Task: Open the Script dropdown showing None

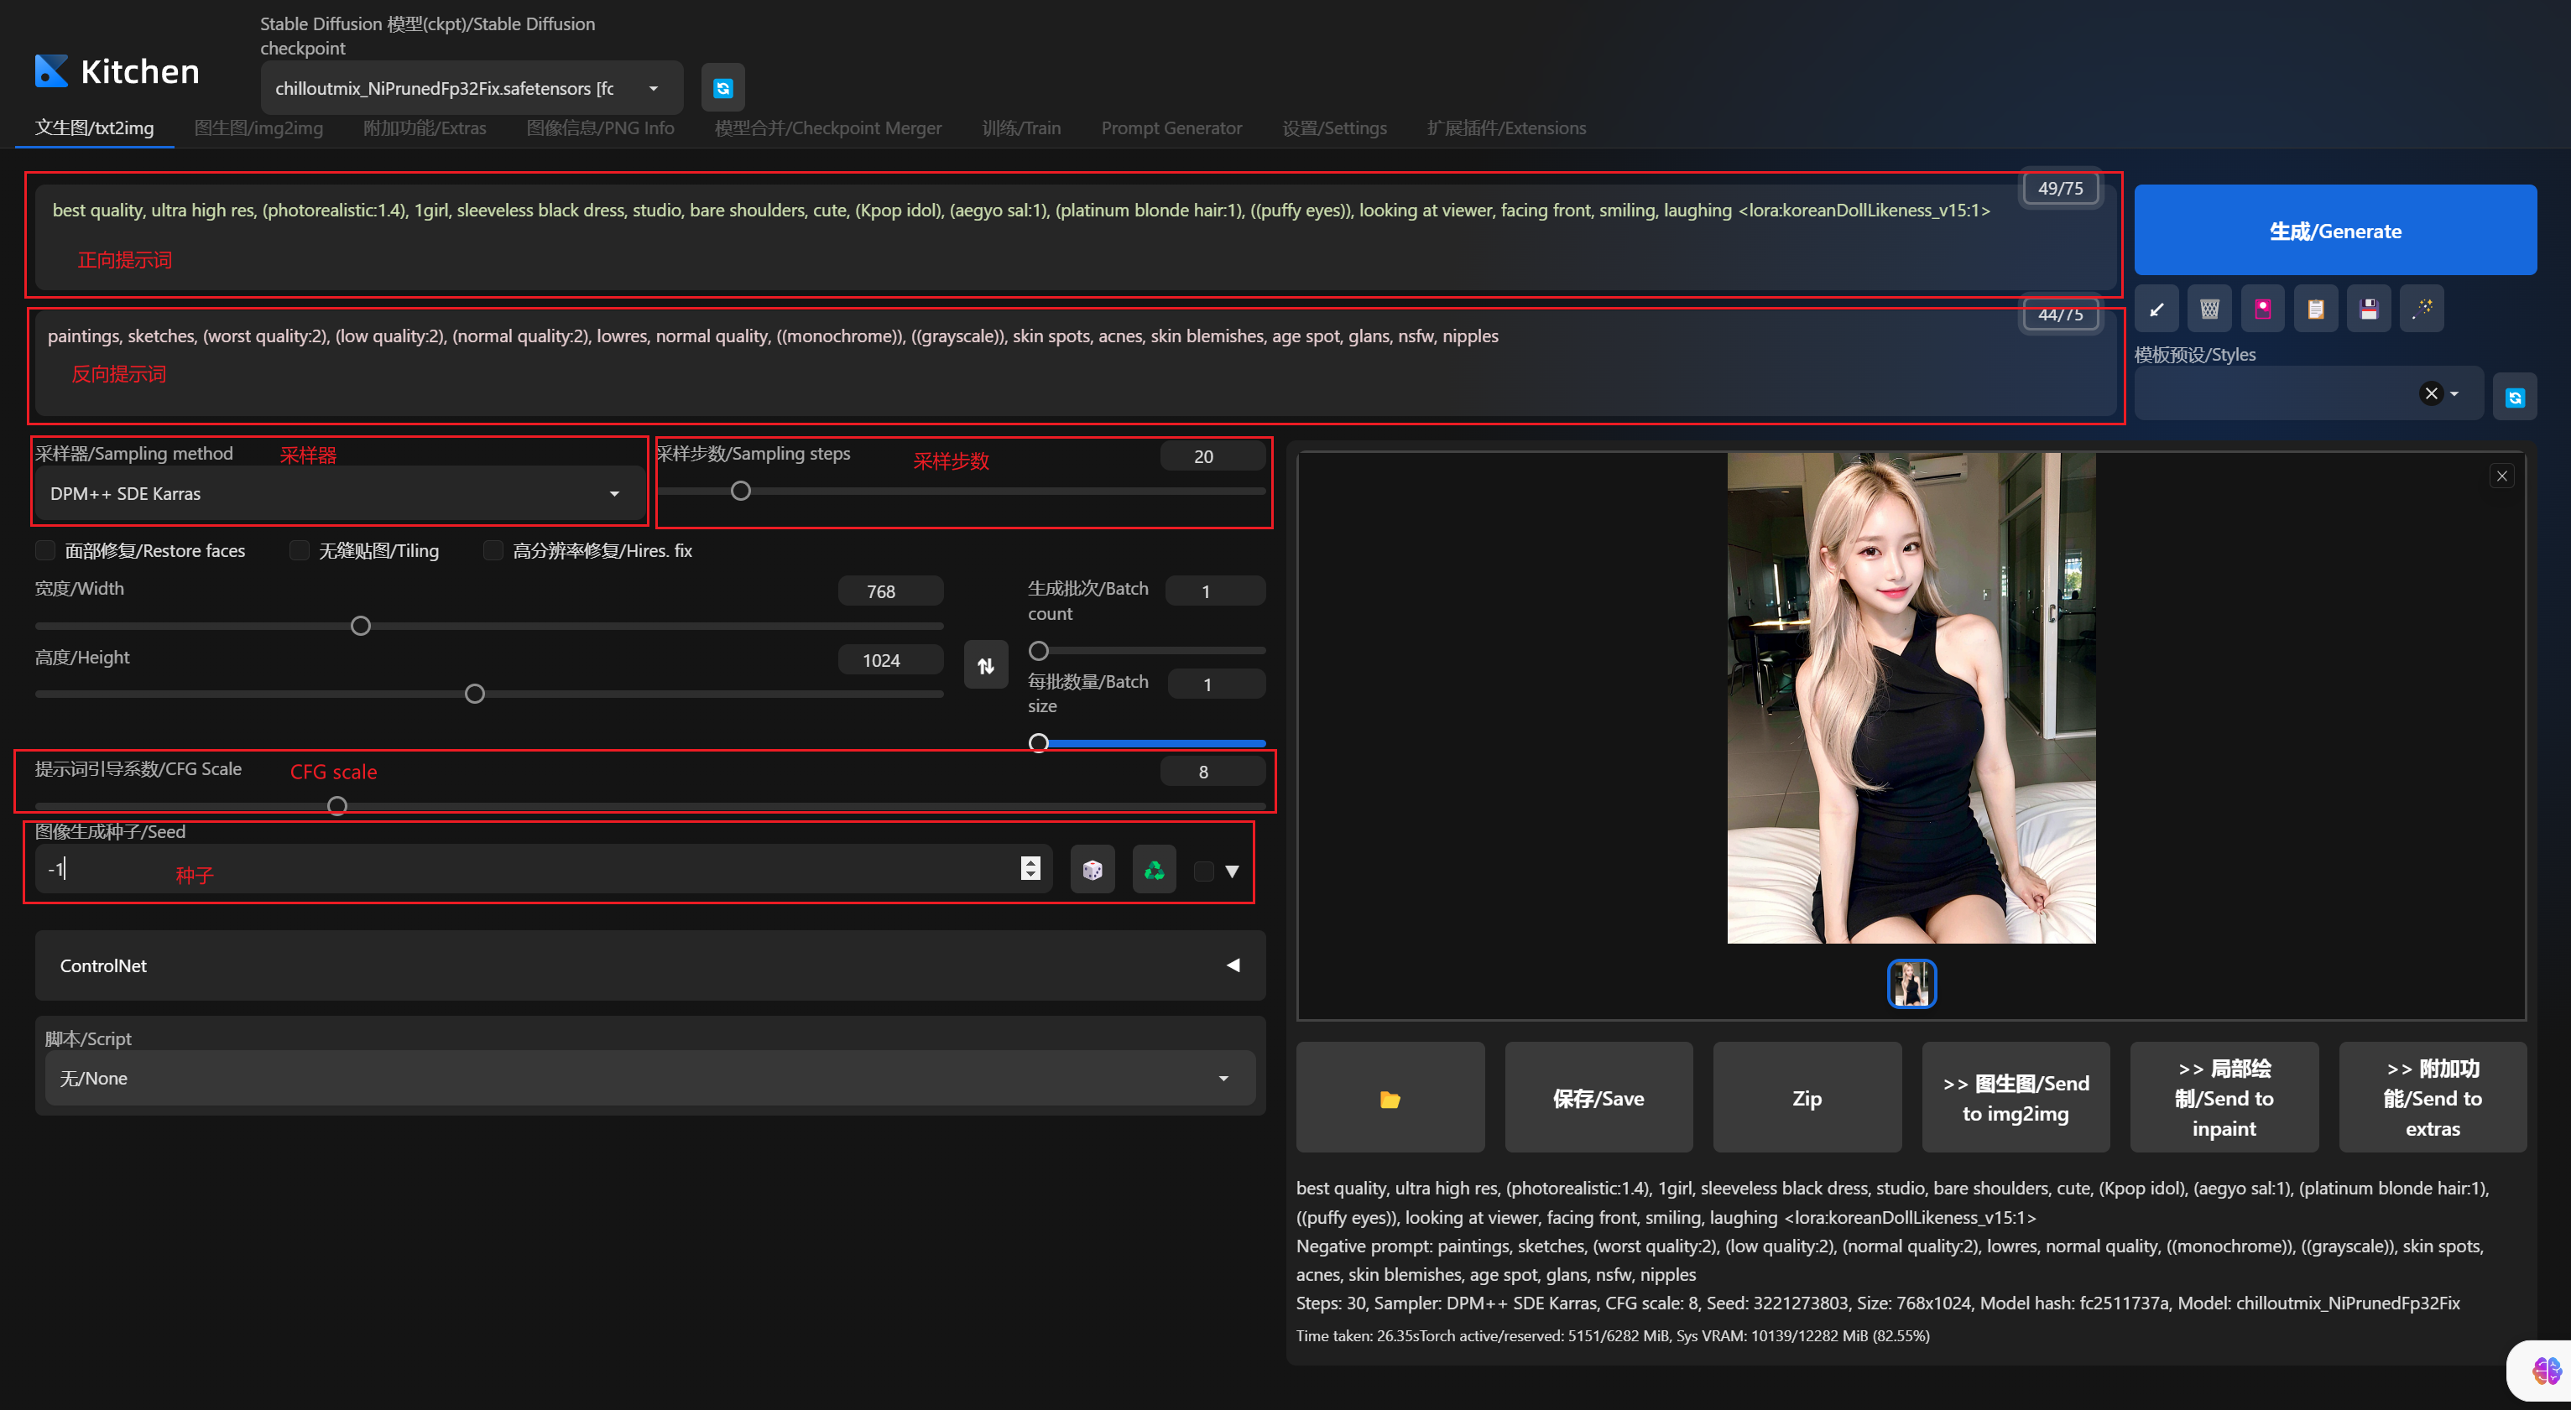Action: 649,1078
